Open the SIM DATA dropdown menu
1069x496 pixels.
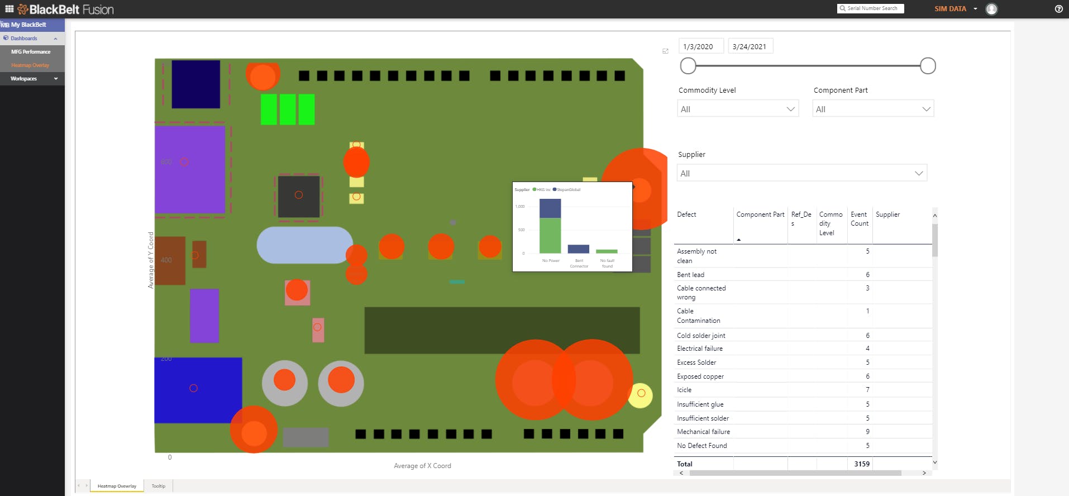tap(975, 9)
